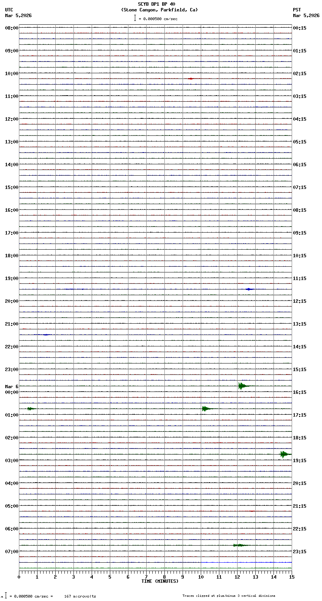Click the blue seismic event on the 19:30 trace
This screenshot has width=322, height=601.
(x=249, y=289)
